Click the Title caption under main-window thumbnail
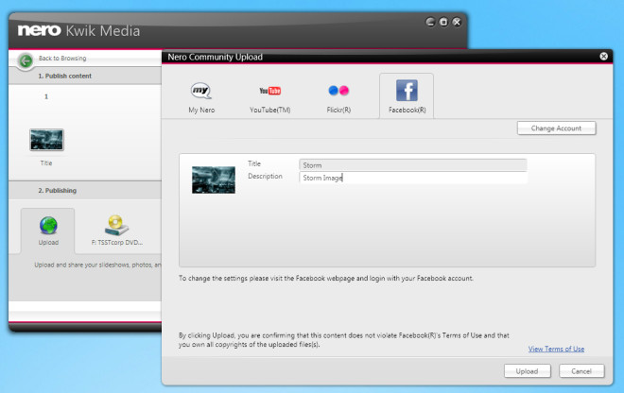Viewport: 624px width, 393px height. [46, 163]
